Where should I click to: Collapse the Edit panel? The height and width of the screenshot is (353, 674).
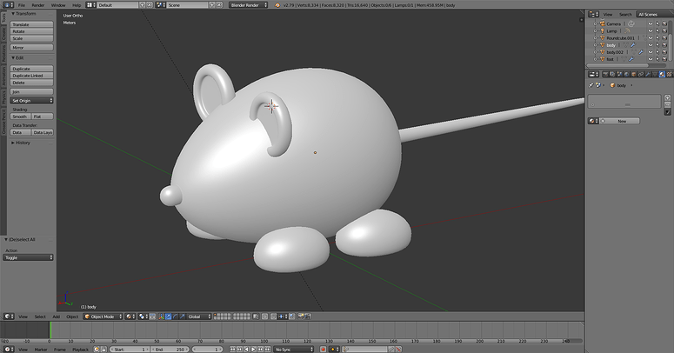coord(17,57)
